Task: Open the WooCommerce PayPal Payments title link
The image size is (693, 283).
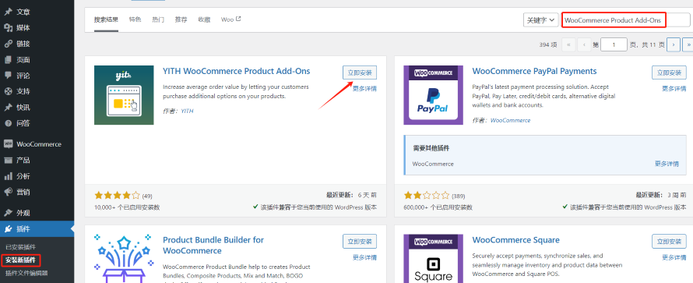Action: [x=534, y=71]
